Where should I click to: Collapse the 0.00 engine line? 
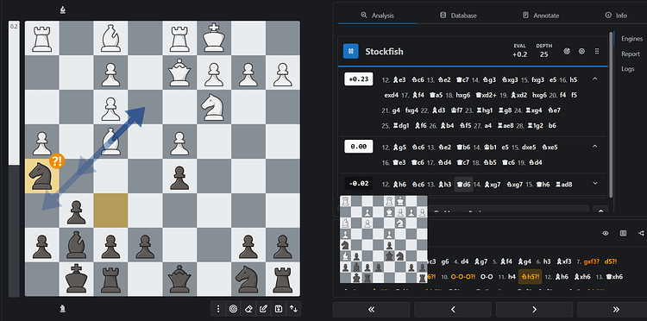coord(594,146)
